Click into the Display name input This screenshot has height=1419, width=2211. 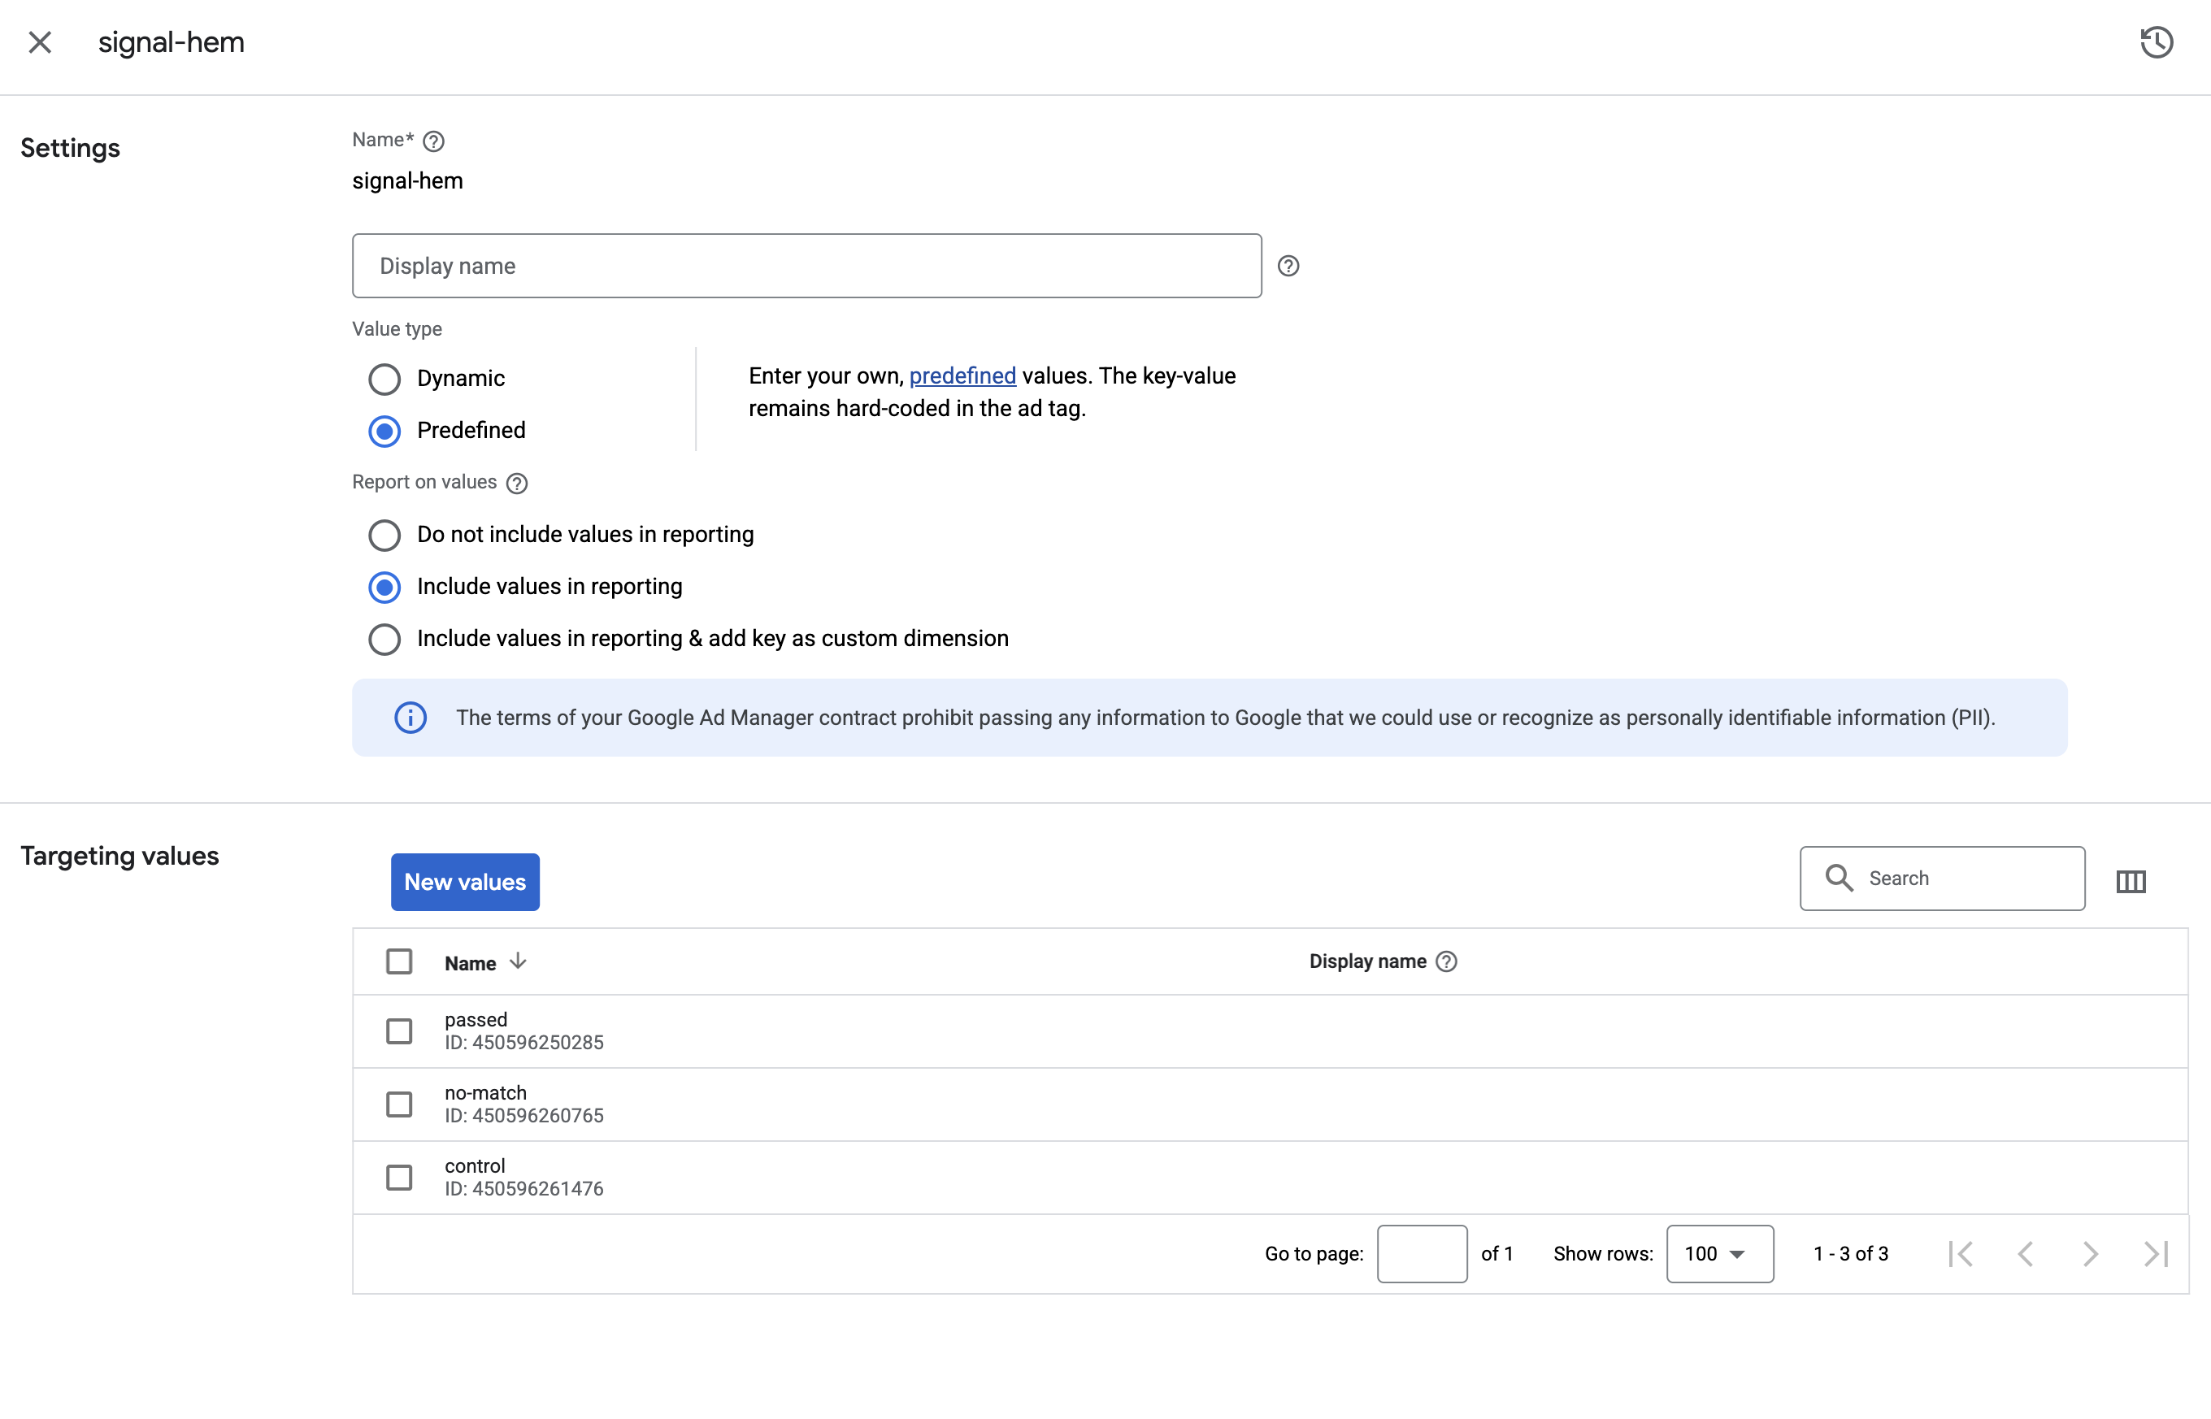tap(806, 267)
